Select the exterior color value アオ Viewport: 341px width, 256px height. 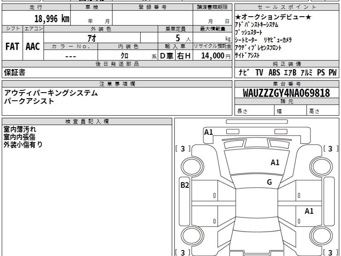tap(92, 38)
